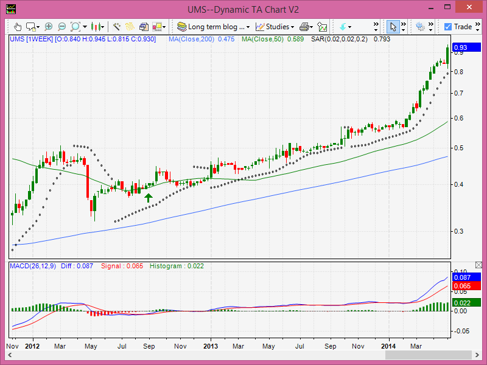This screenshot has width=487, height=365.
Task: Open the Long term blog template dropdown
Action: 248,27
